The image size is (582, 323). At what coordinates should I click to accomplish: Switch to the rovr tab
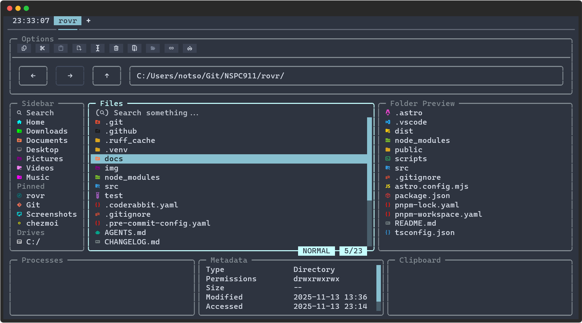(x=67, y=21)
